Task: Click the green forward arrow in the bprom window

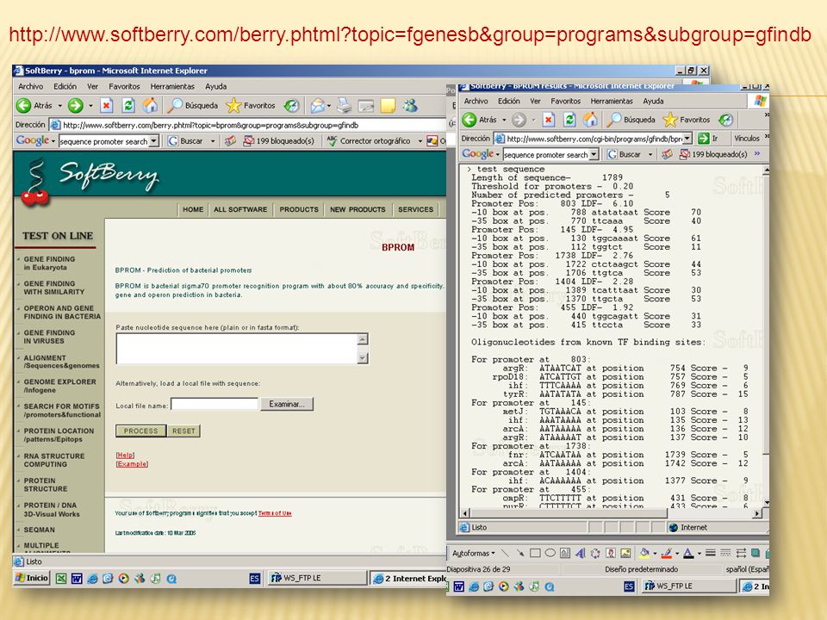Action: coord(76,105)
